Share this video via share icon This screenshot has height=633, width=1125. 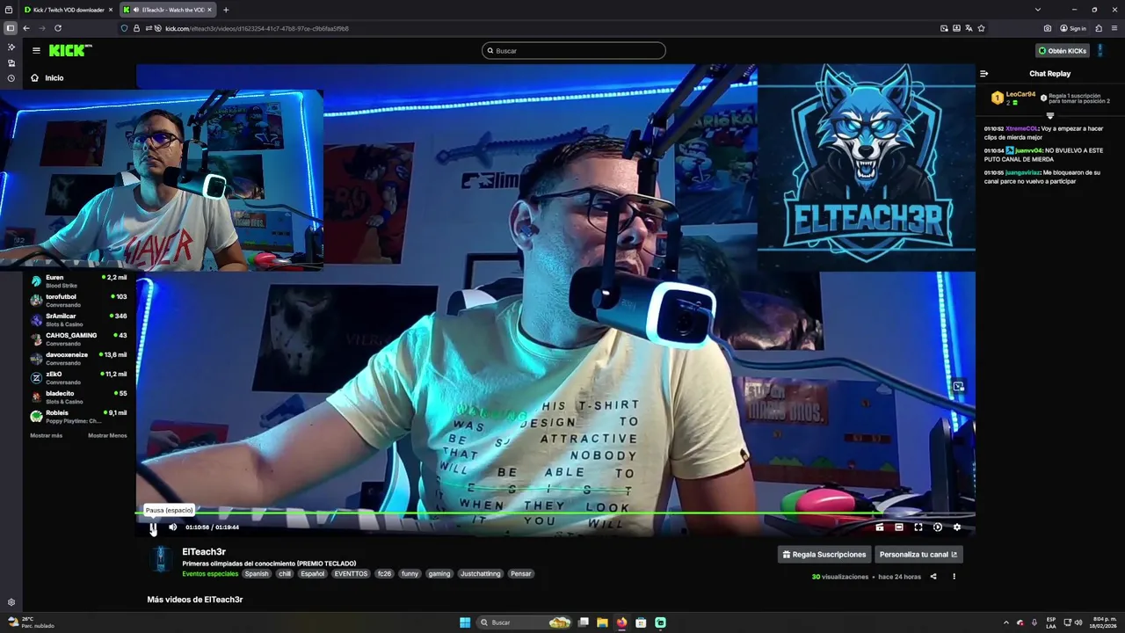pos(933,577)
